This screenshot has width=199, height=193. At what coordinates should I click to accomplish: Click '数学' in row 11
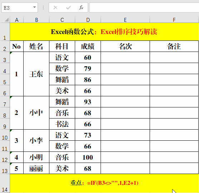(x=62, y=146)
